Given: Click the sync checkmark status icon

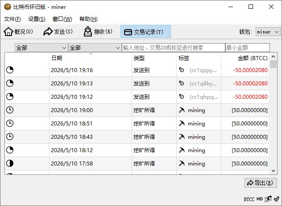Looking at the screenshot, I should point(277,199).
